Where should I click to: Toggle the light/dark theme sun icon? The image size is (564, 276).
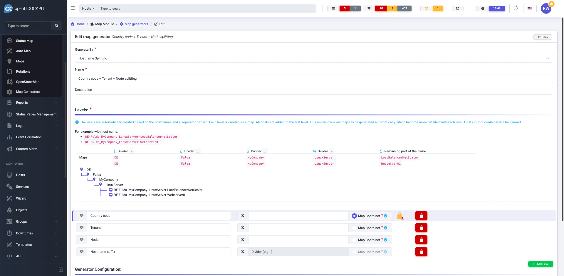[x=516, y=8]
